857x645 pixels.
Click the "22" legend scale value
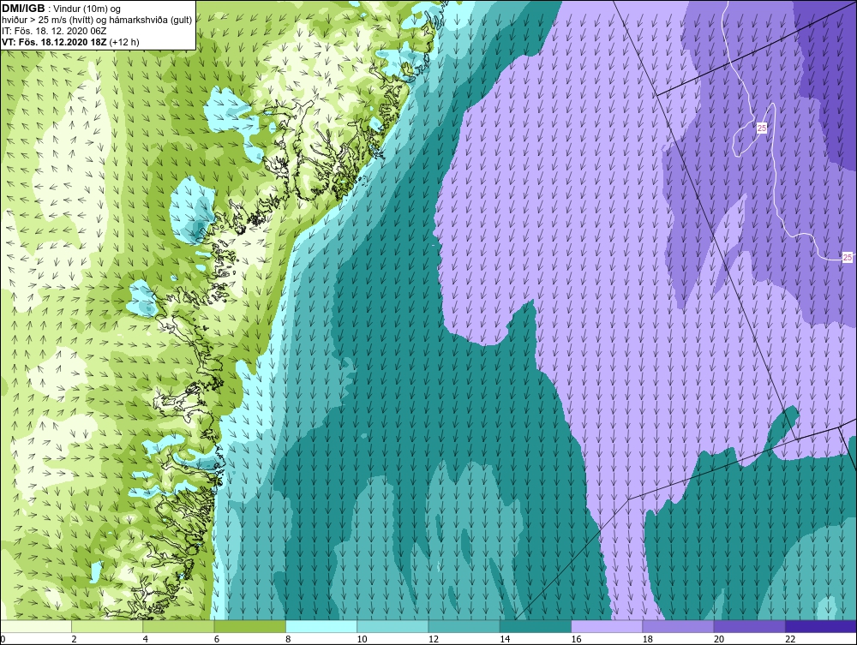[x=790, y=639]
